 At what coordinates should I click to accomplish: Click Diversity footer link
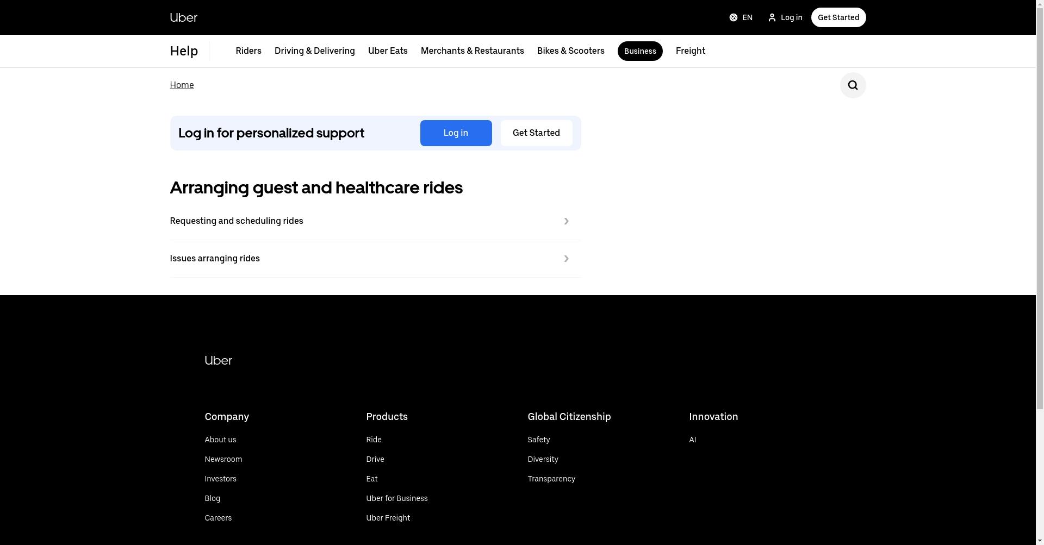(x=543, y=459)
